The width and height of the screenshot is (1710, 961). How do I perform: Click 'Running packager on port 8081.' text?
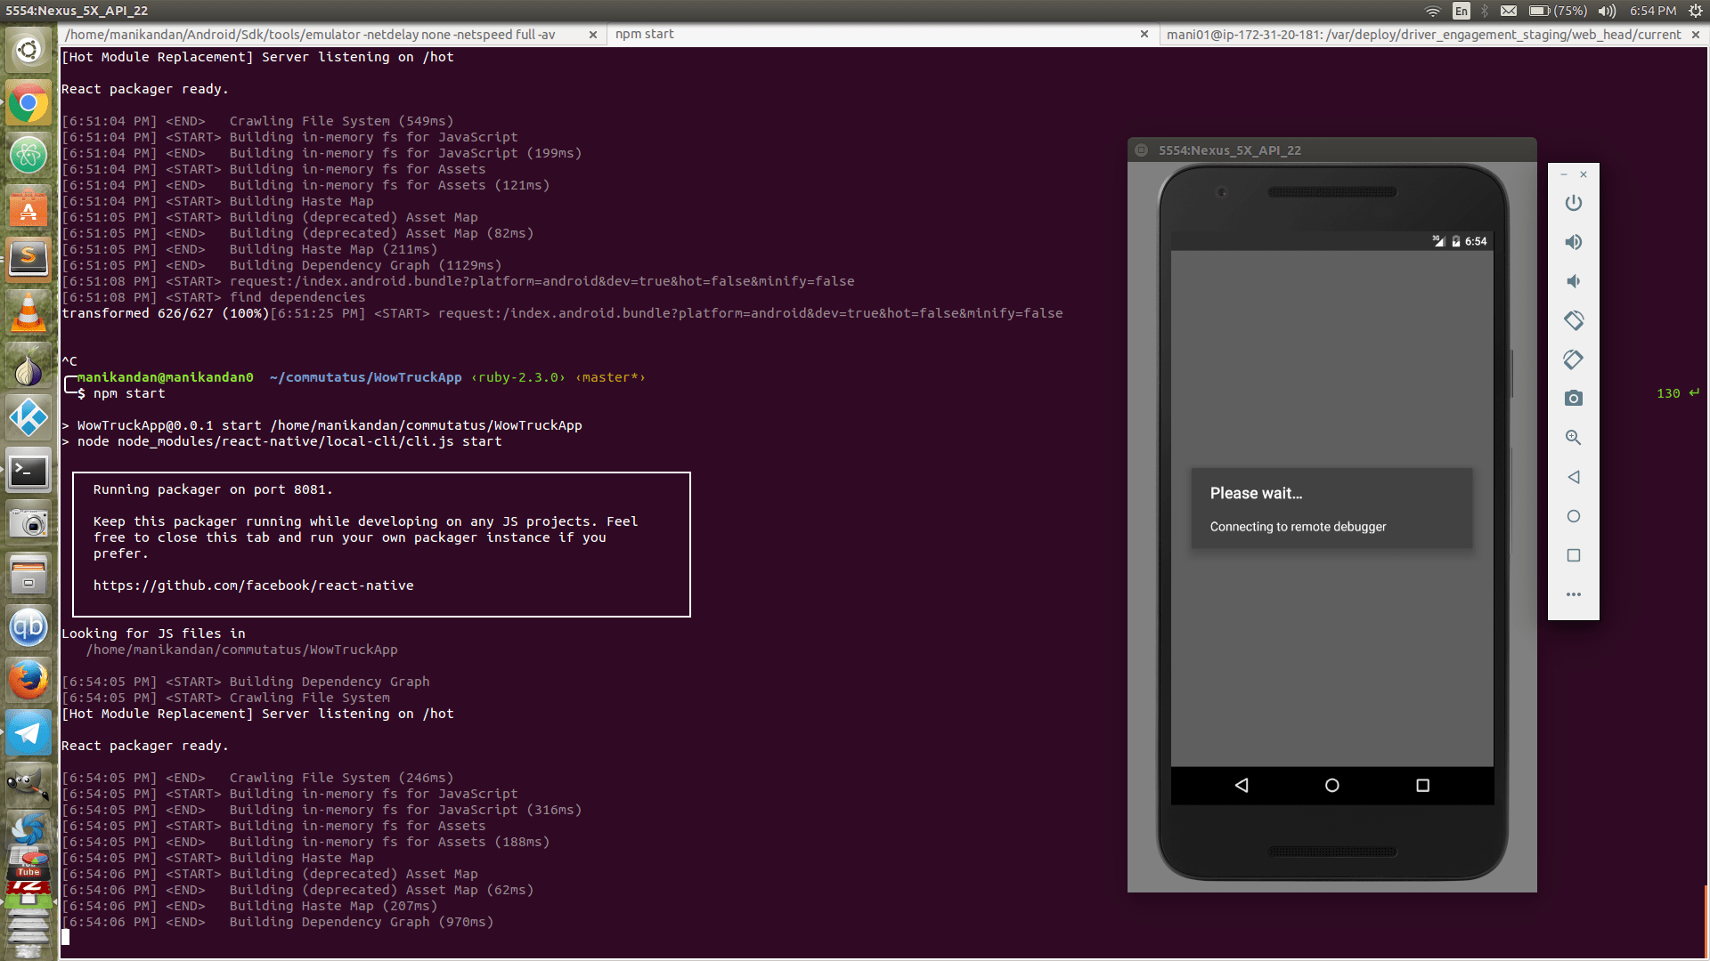(x=213, y=489)
